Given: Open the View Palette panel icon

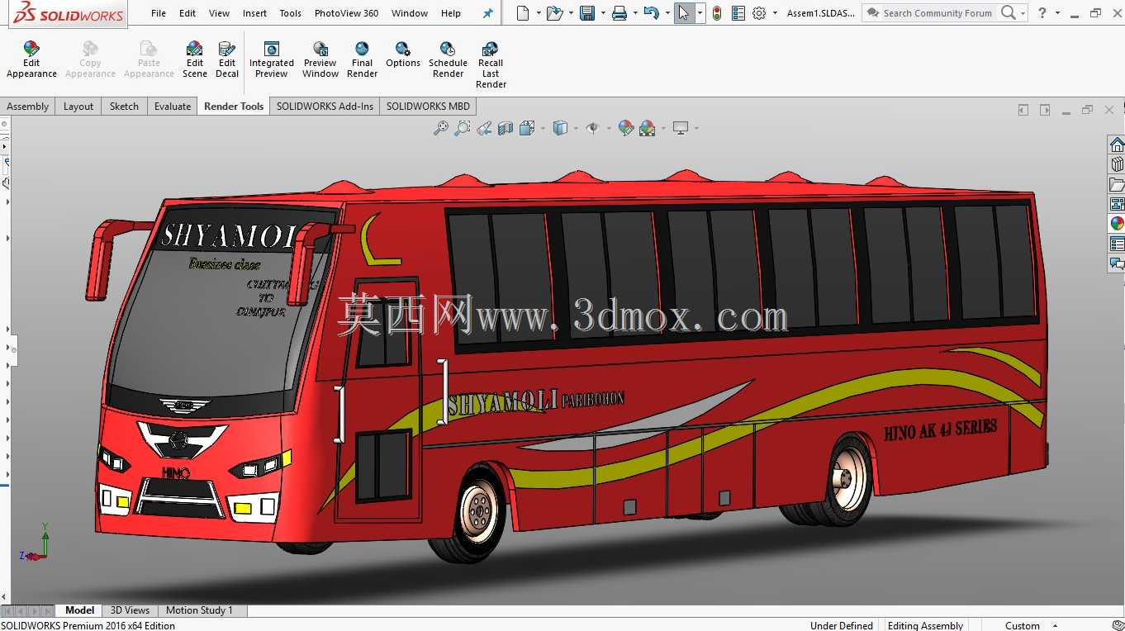Looking at the screenshot, I should [x=1117, y=204].
